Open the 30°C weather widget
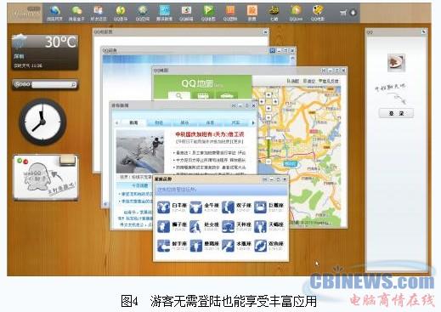441x312 pixels. [x=45, y=52]
